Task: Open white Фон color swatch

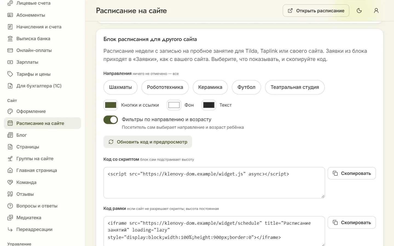Action: point(174,105)
